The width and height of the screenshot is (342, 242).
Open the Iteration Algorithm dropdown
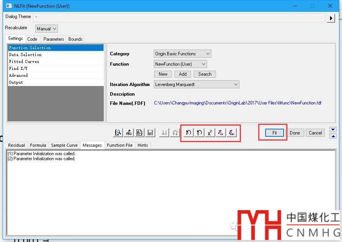pos(196,85)
